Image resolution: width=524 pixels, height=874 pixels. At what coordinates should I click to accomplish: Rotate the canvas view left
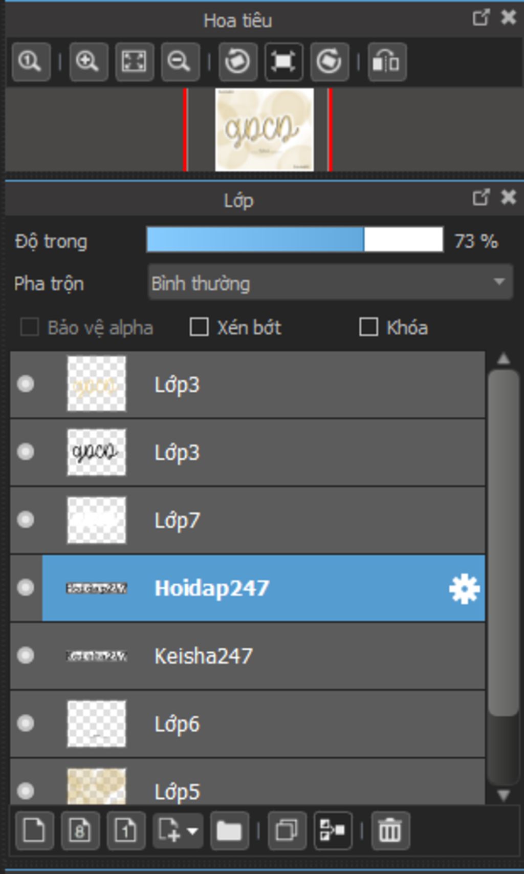pyautogui.click(x=237, y=62)
